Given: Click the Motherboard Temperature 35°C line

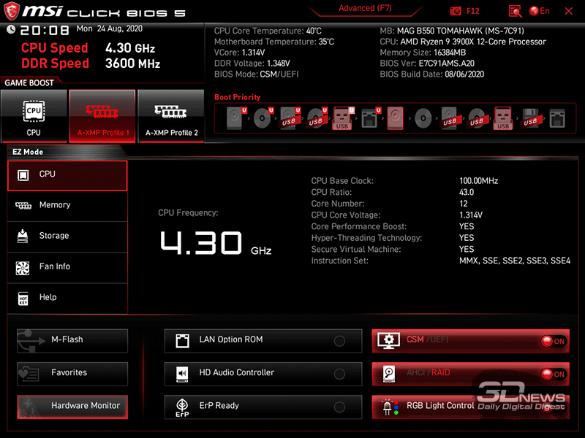Looking at the screenshot, I should pos(273,42).
